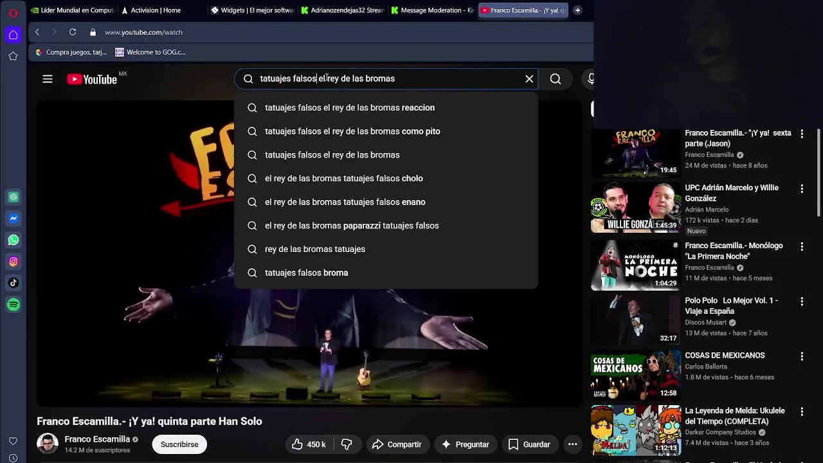Open the COSAS DE MEXICANOS thumbnail
Image resolution: width=823 pixels, height=463 pixels.
pyautogui.click(x=635, y=375)
